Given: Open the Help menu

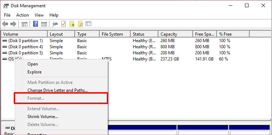Looking at the screenshot, I should [54, 15].
